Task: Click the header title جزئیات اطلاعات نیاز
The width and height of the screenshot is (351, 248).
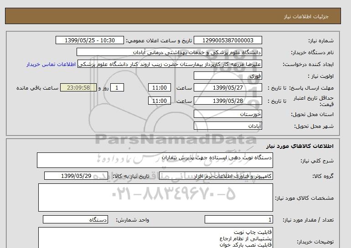Action: (x=306, y=16)
